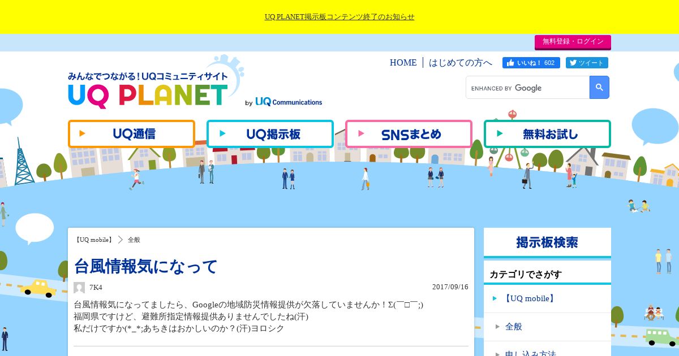This screenshot has width=679, height=356.
Task: Select the 台風情報気になって post title
Action: (x=146, y=266)
